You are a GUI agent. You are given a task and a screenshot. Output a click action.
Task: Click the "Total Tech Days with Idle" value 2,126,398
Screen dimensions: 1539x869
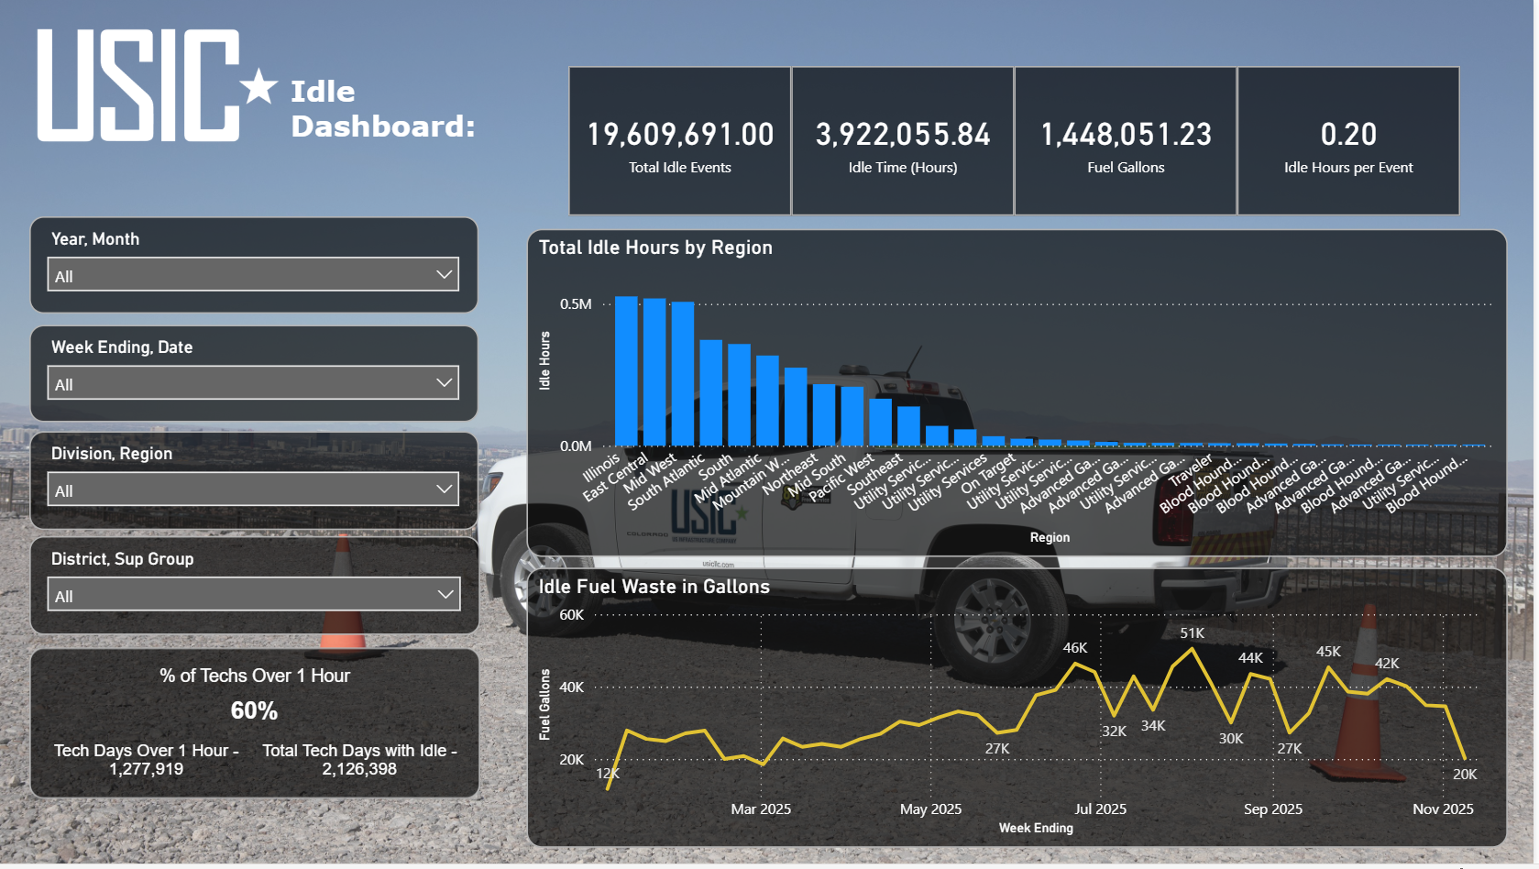coord(359,769)
